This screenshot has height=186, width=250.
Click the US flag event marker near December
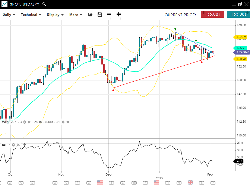click(x=100, y=182)
